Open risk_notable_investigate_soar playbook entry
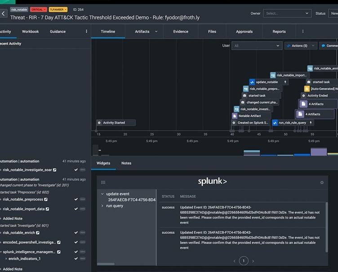This screenshot has width=338, height=272. pyautogui.click(x=27, y=170)
